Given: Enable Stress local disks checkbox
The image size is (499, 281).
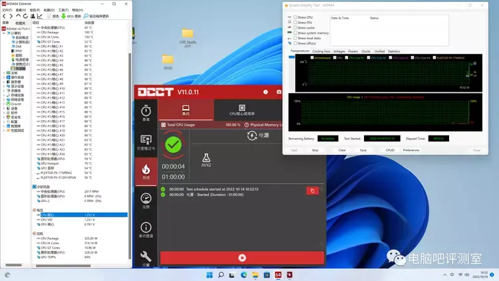Looking at the screenshot, I should tap(295, 38).
